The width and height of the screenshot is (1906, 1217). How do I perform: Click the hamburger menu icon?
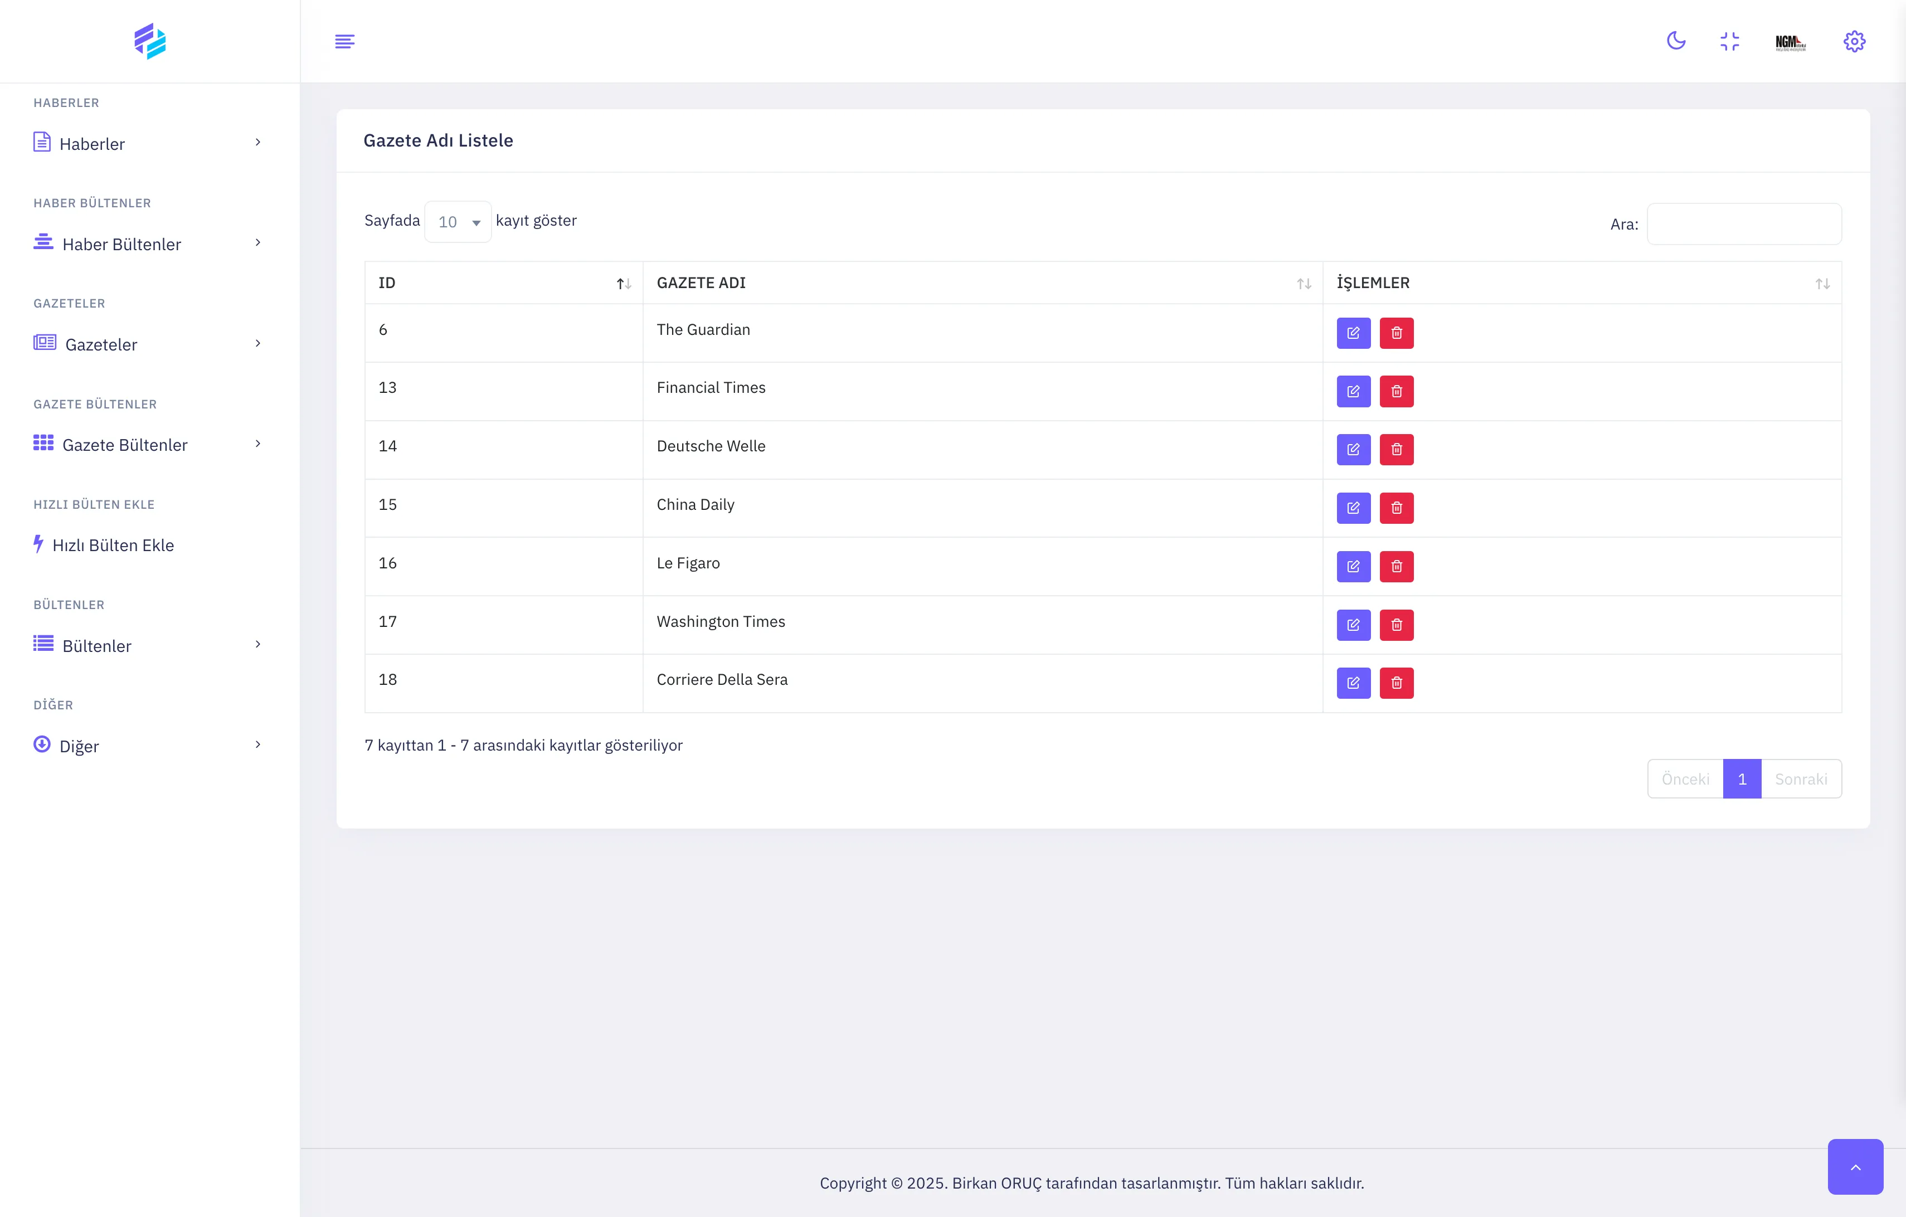(344, 41)
